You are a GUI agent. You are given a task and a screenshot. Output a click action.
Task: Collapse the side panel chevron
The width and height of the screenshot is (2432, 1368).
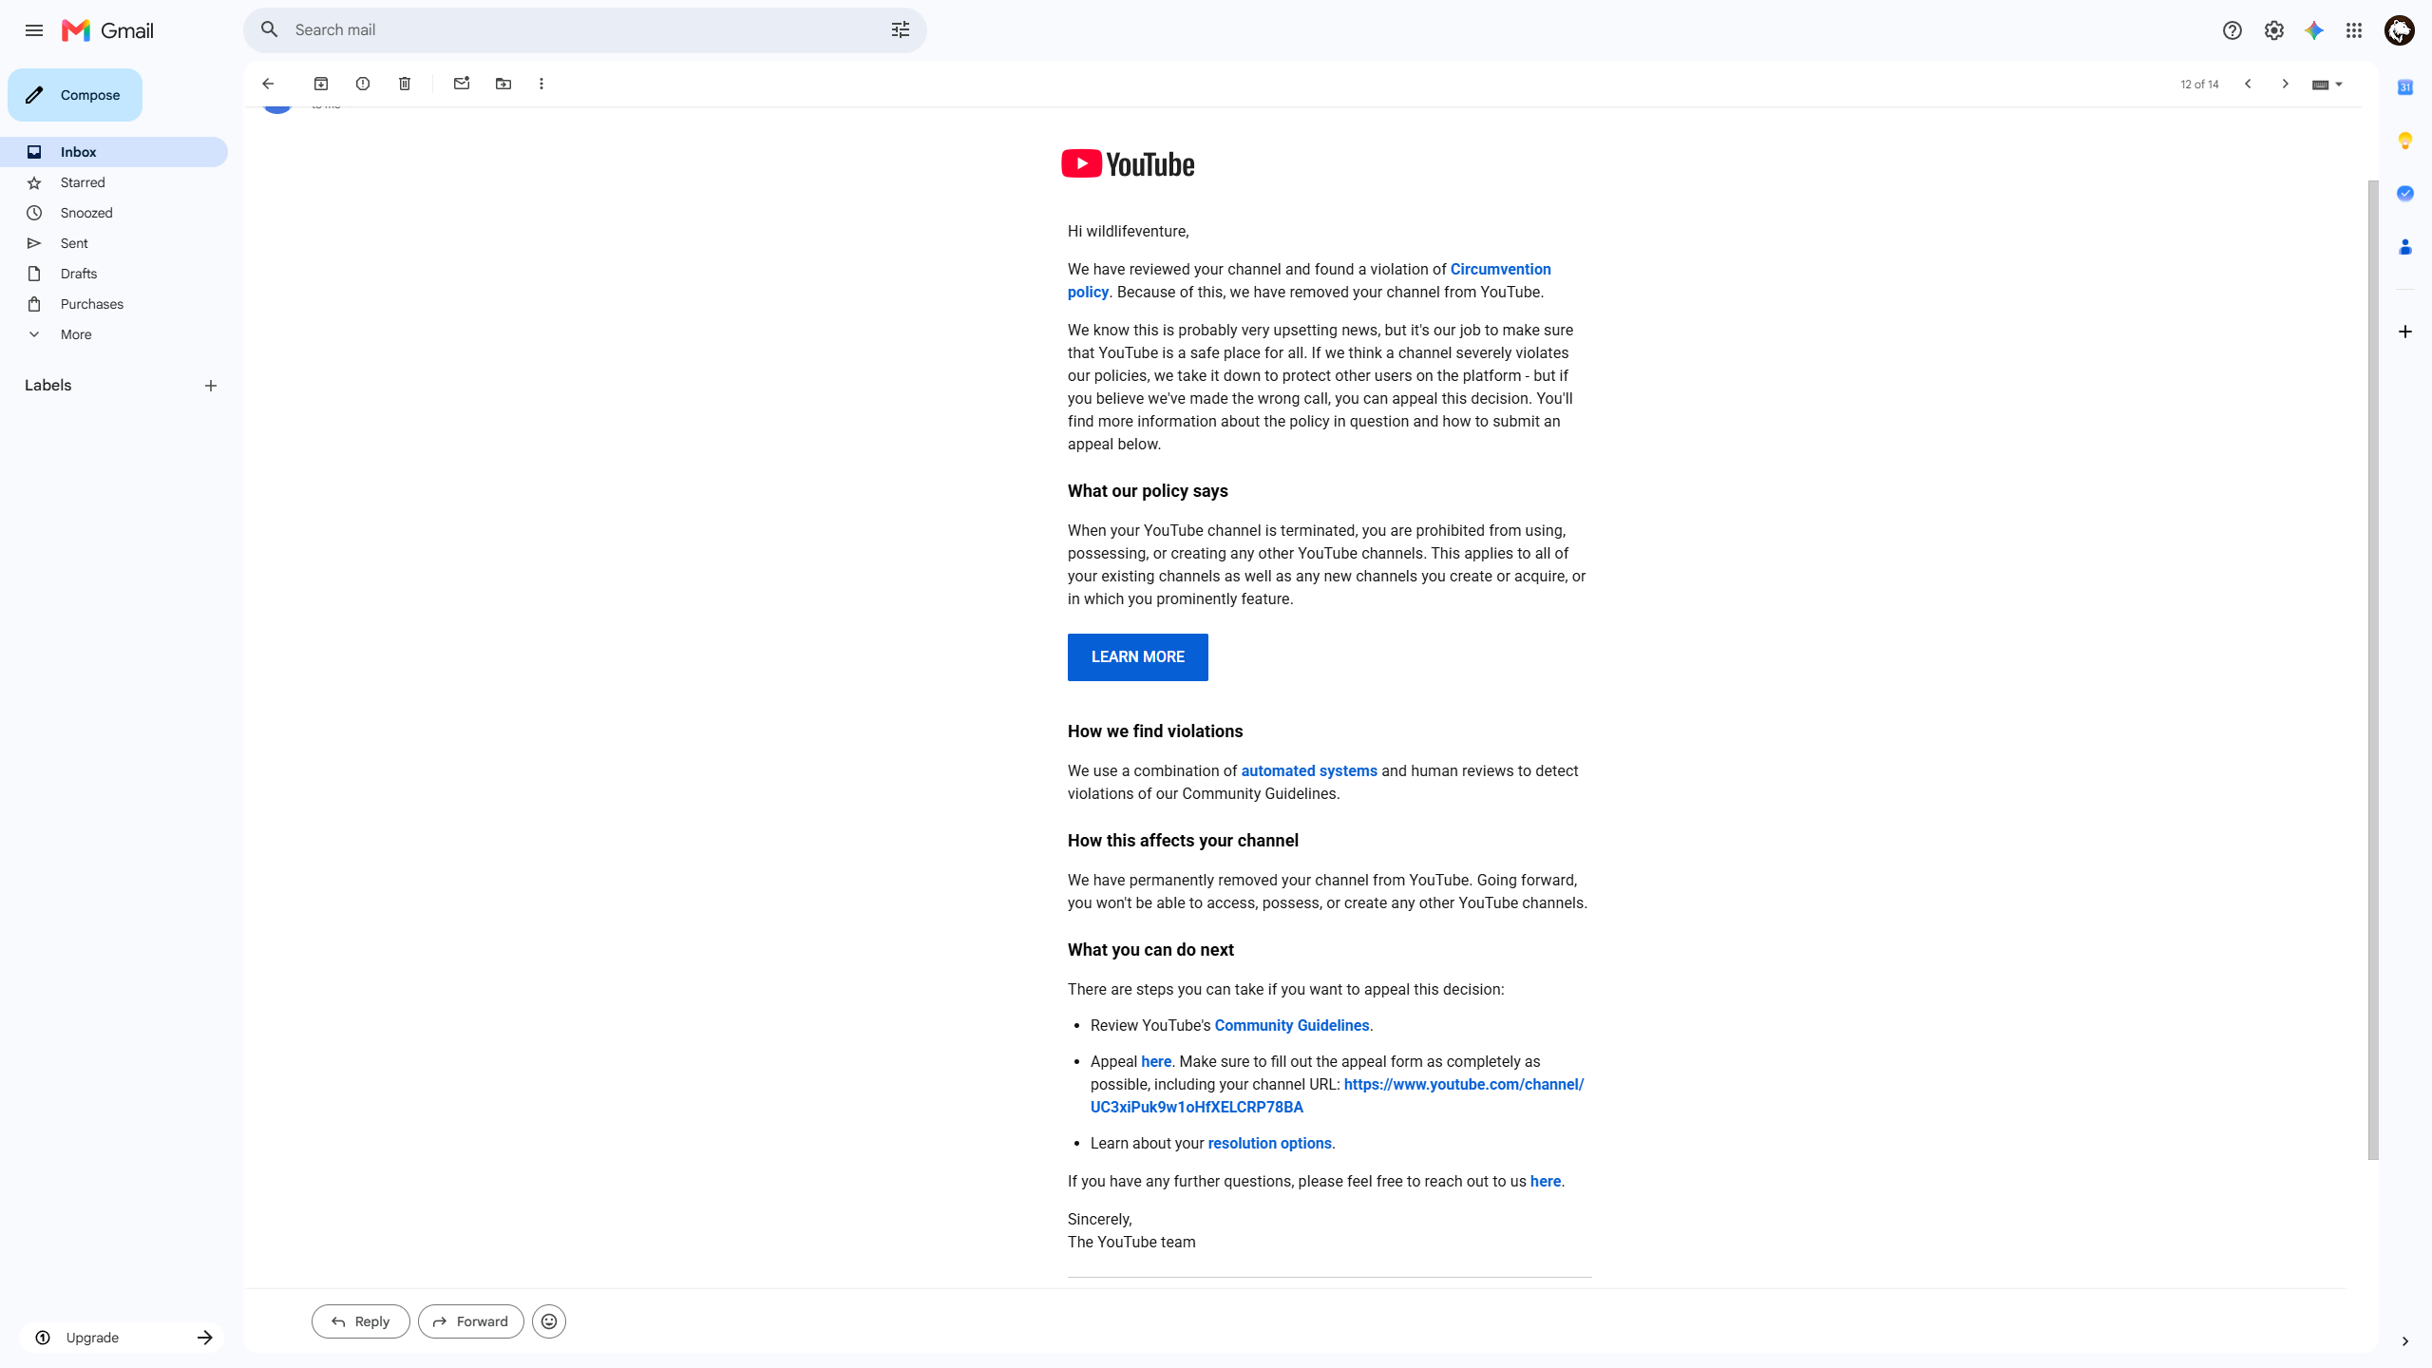tap(2404, 1341)
